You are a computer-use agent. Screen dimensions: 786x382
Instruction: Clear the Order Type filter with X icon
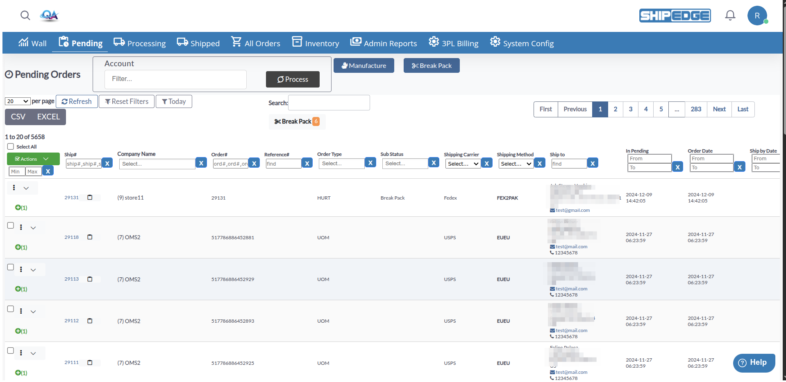370,162
